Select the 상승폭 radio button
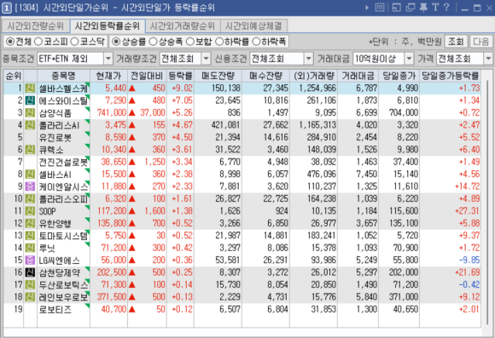This screenshot has width=495, height=338. 153,42
